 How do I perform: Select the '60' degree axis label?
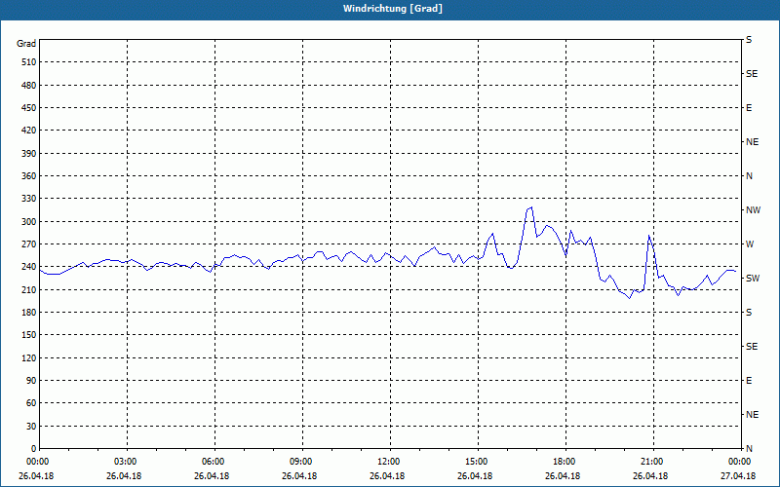pyautogui.click(x=31, y=402)
